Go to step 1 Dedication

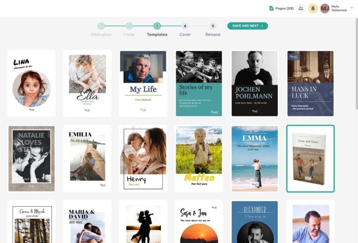(x=101, y=26)
